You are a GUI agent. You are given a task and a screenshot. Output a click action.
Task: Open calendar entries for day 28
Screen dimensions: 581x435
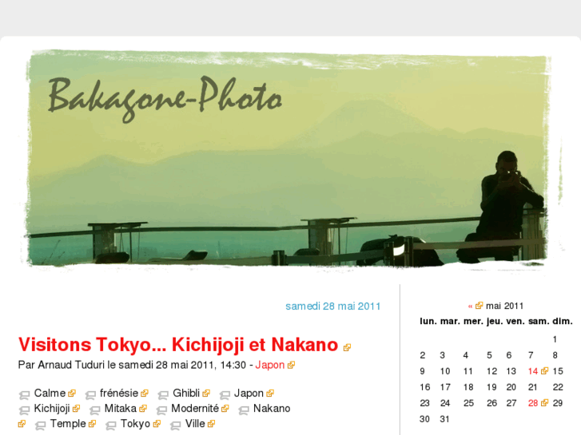coord(533,403)
